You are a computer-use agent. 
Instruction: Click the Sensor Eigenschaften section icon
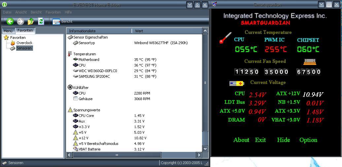click(x=70, y=38)
